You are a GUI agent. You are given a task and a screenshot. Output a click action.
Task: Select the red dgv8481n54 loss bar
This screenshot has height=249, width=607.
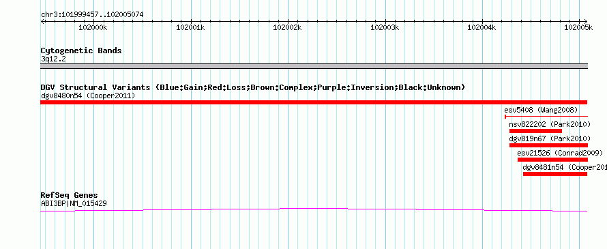(x=555, y=174)
